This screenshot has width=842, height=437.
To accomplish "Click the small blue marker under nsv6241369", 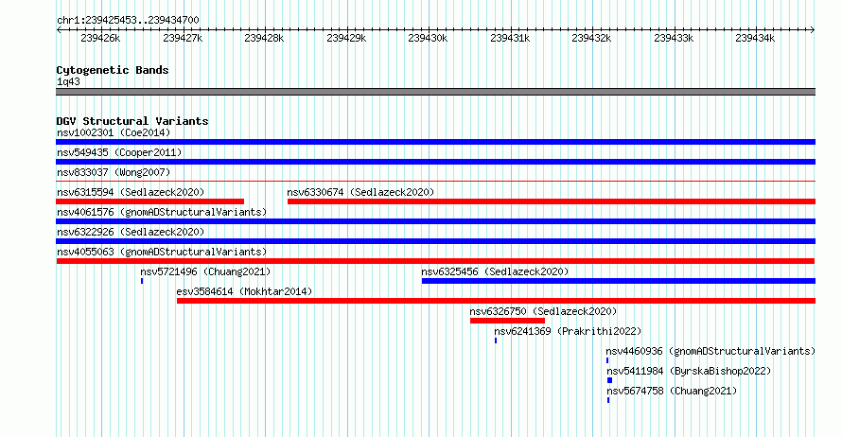I will pyautogui.click(x=496, y=341).
